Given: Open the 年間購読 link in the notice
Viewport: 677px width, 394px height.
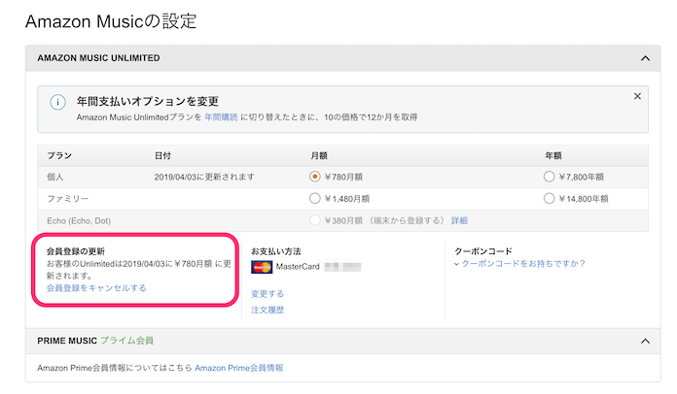Looking at the screenshot, I should tap(221, 117).
